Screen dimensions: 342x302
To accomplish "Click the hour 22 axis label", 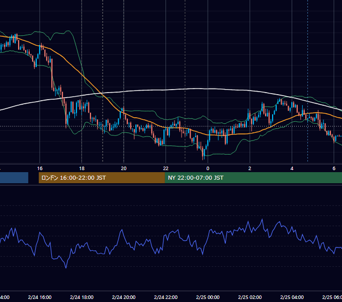I will coord(166,169).
